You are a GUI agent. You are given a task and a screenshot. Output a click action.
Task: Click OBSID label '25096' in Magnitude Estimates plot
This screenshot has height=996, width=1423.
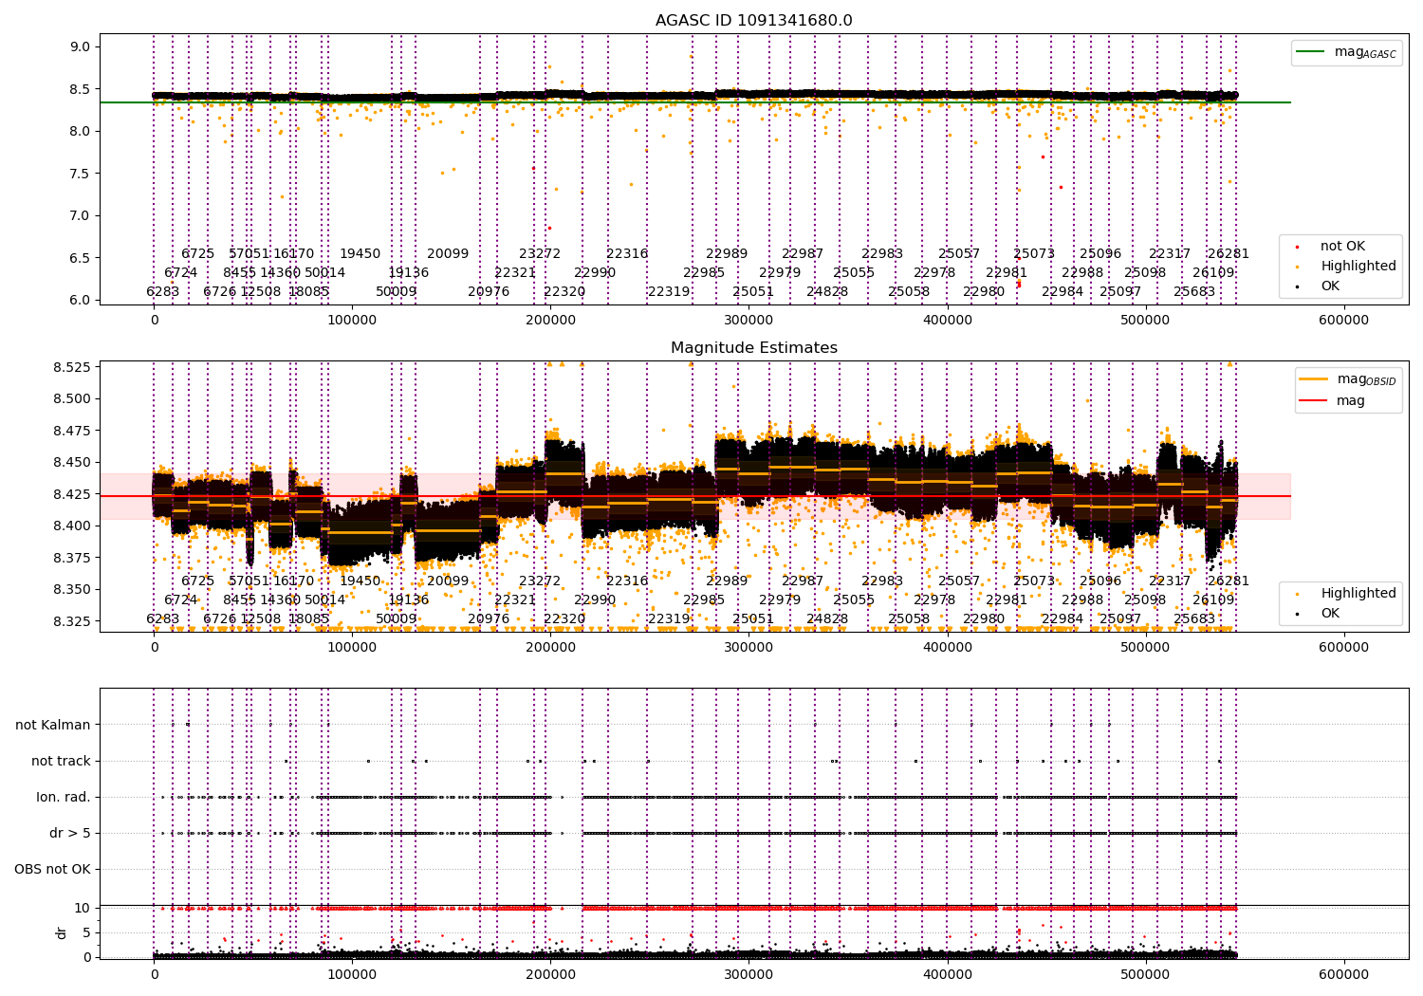click(x=1100, y=581)
